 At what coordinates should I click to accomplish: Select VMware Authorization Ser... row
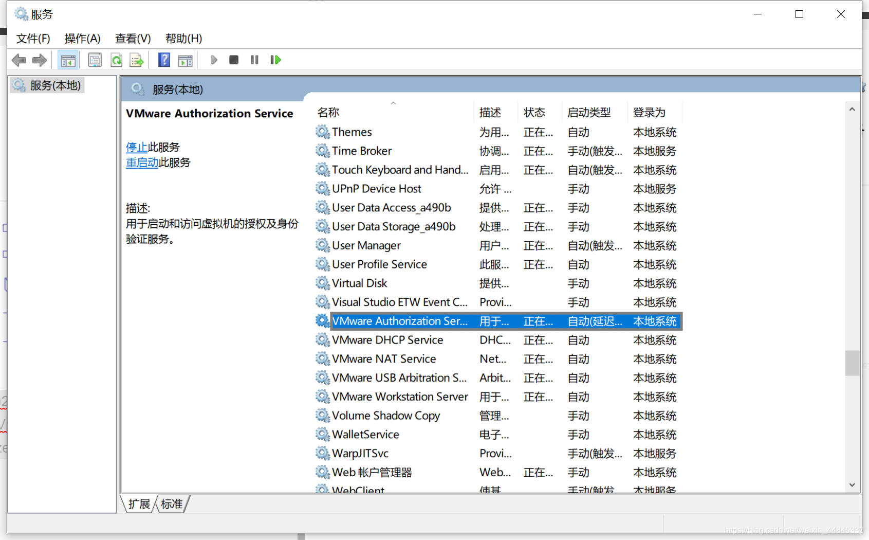(x=498, y=321)
